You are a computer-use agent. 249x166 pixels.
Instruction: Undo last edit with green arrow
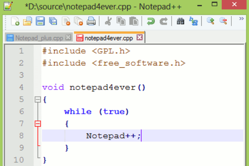(151, 21)
